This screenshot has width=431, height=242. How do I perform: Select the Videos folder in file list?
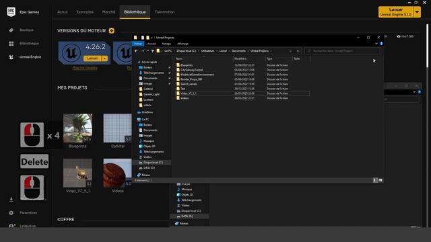coord(185,98)
